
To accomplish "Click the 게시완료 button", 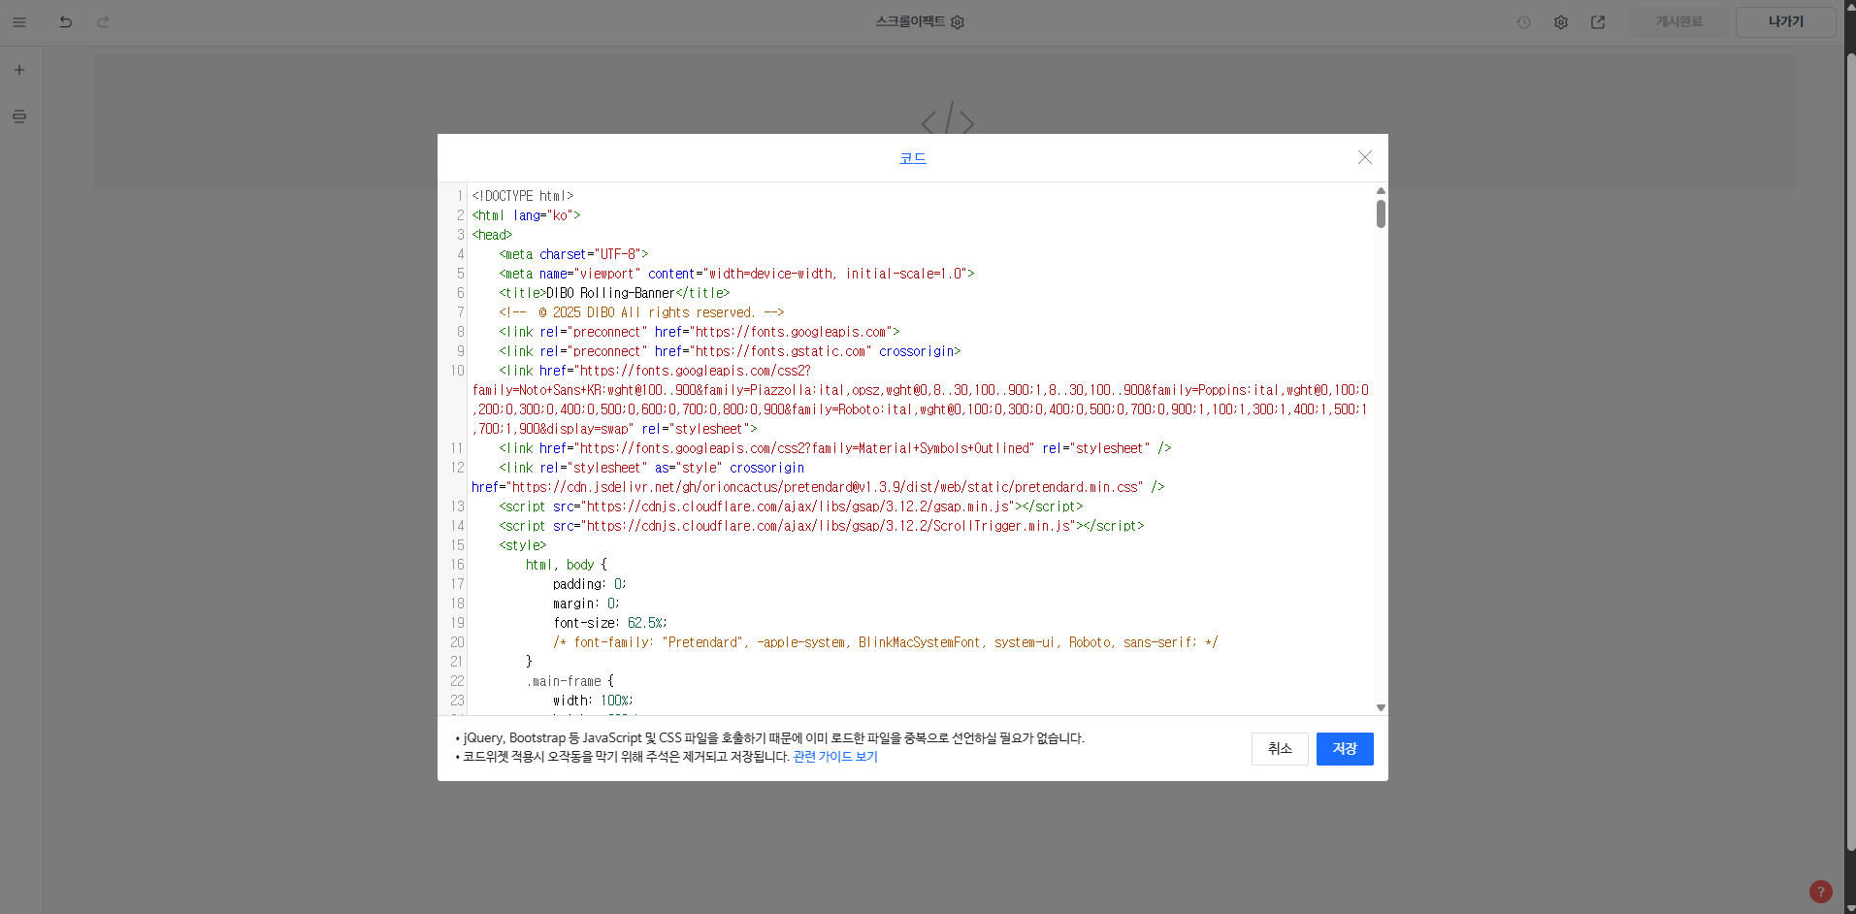I will click(x=1679, y=22).
